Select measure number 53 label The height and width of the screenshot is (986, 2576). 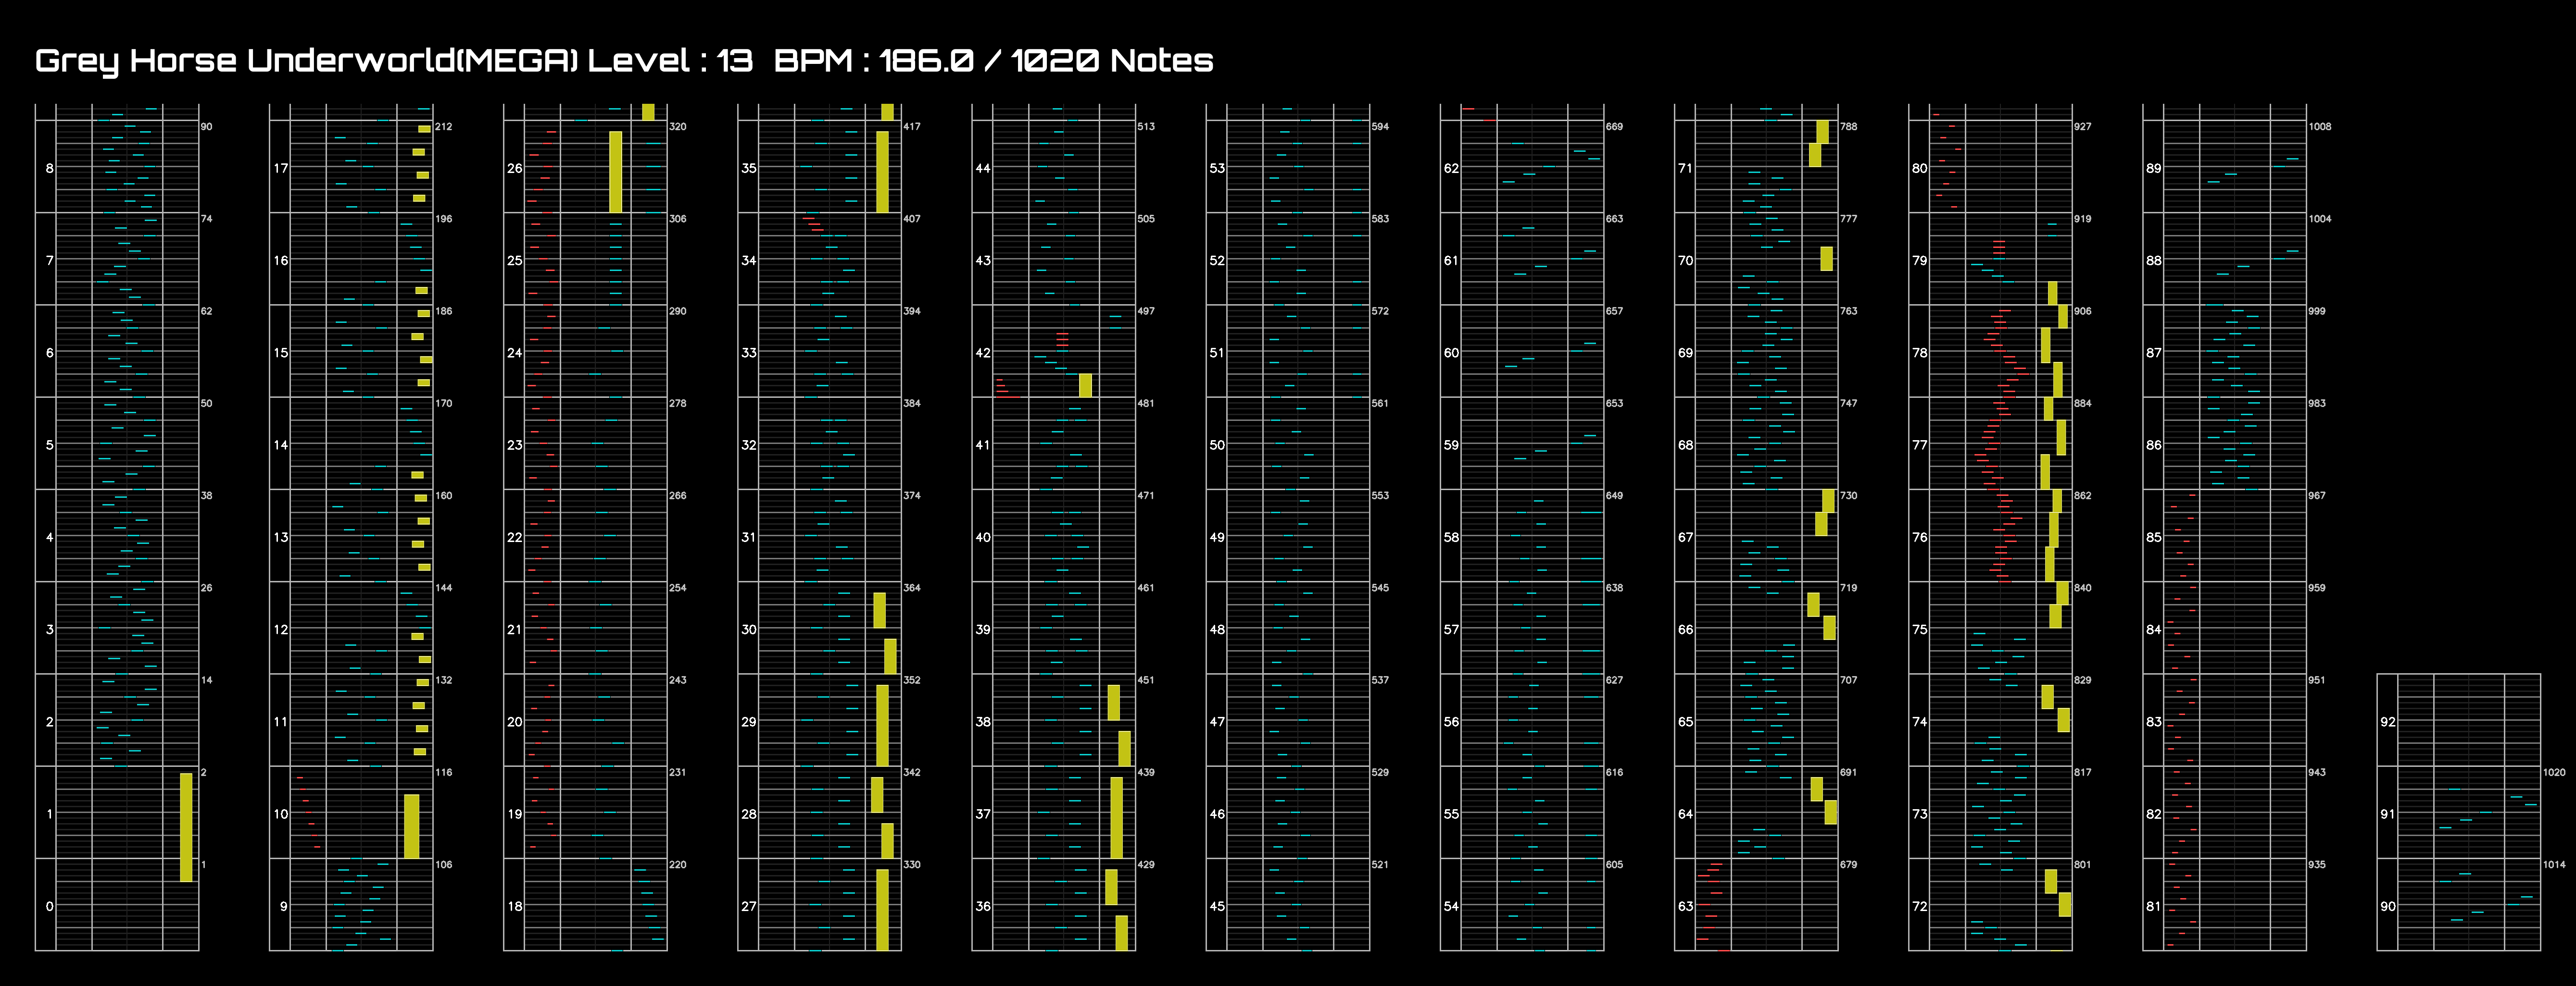pos(1217,168)
